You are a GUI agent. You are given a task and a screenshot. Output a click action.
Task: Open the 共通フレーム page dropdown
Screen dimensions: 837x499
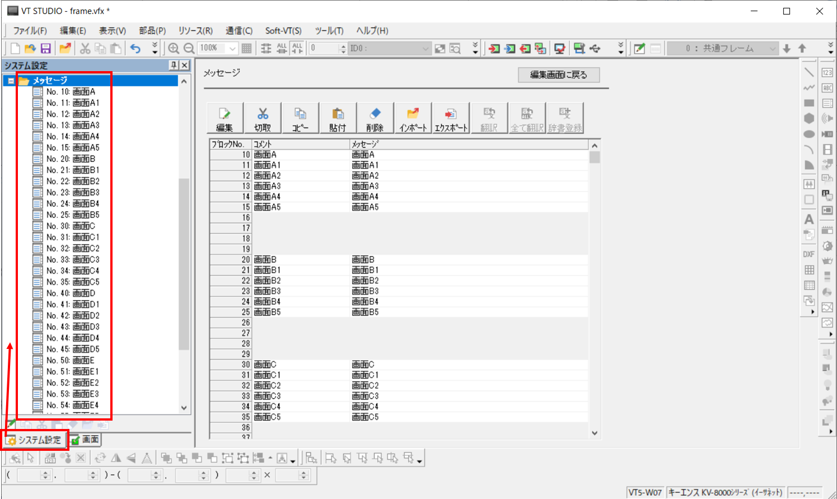click(x=773, y=49)
